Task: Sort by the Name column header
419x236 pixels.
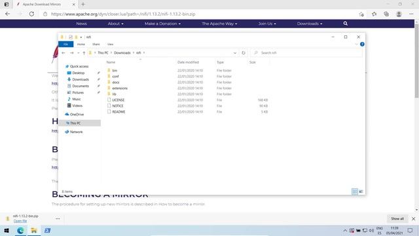Action: point(111,62)
